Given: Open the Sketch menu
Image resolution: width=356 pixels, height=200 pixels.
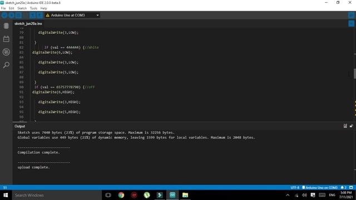Looking at the screenshot, I should coord(22,8).
